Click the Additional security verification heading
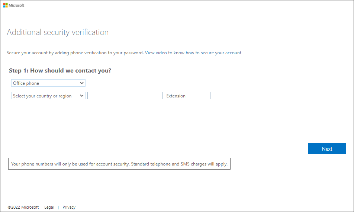This screenshot has height=212, width=354. (58, 32)
